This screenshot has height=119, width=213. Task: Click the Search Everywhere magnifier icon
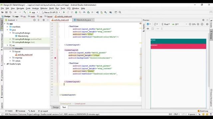point(120,12)
